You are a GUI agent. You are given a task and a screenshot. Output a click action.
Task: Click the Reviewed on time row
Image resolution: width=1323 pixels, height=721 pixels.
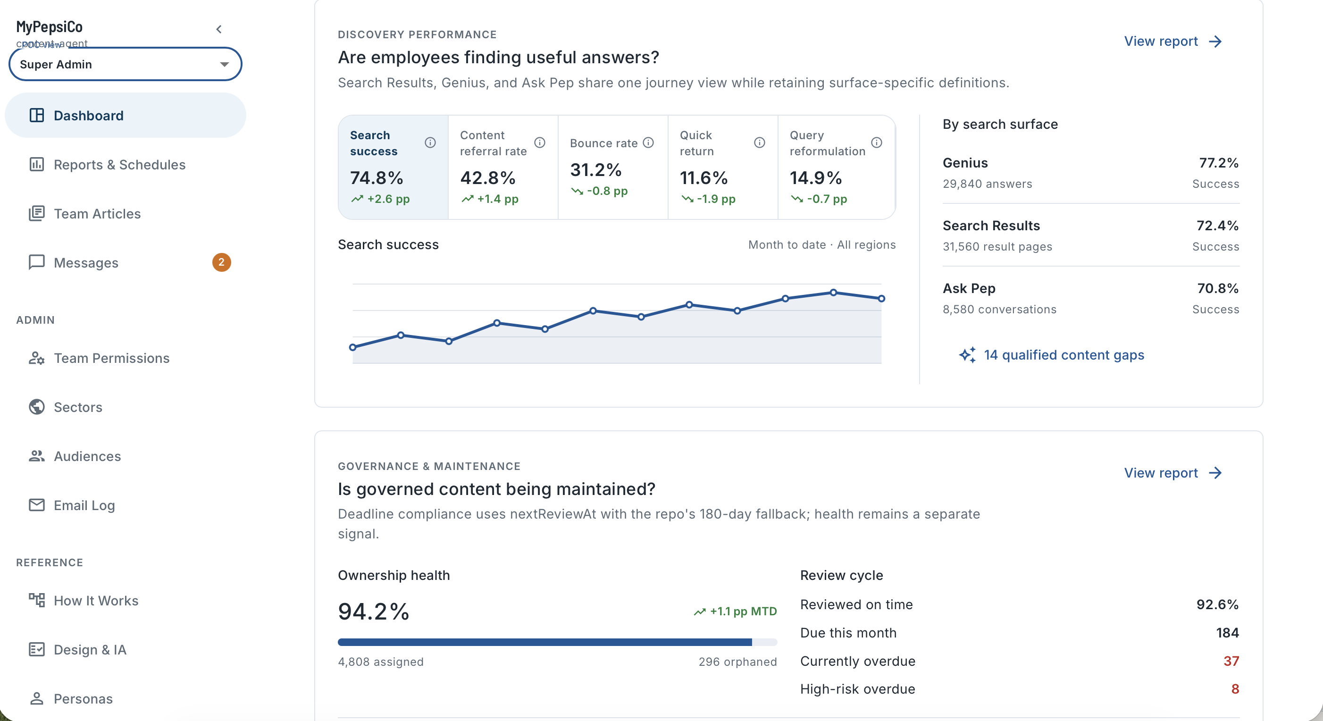pyautogui.click(x=1020, y=604)
